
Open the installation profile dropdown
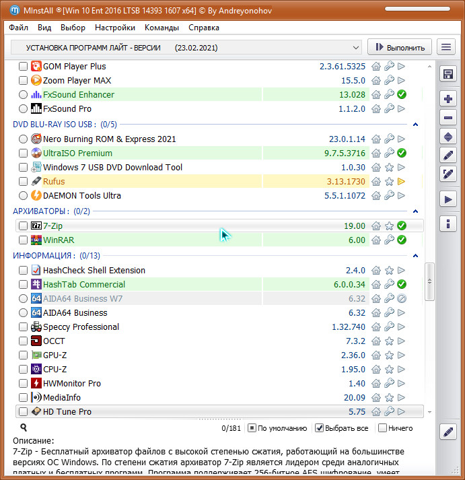click(x=186, y=47)
